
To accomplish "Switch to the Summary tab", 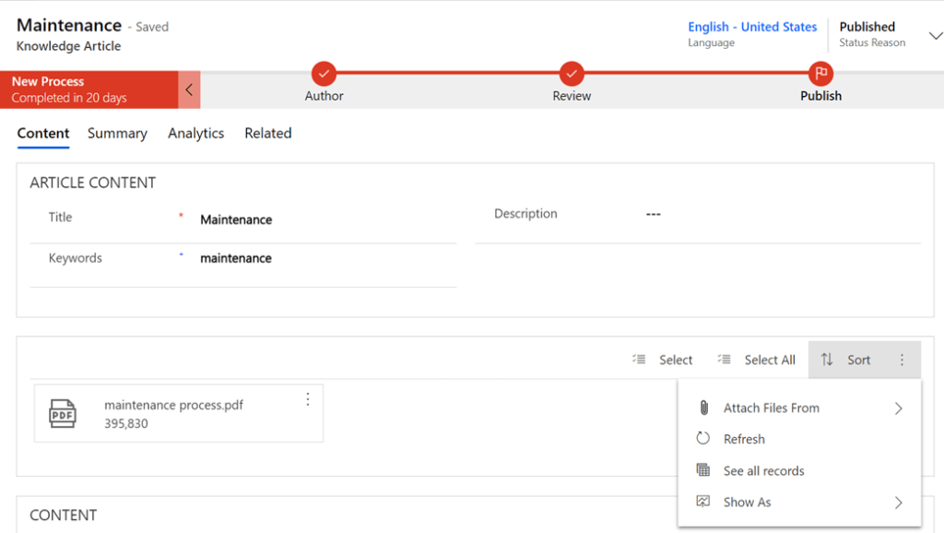I will pos(117,134).
